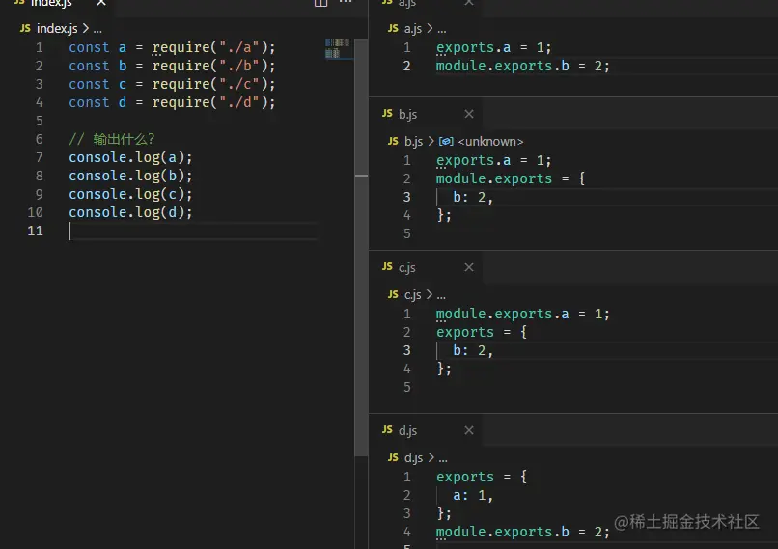Click the JS file icon on d.js tab
Screen dimensions: 778x549
pyautogui.click(x=387, y=429)
